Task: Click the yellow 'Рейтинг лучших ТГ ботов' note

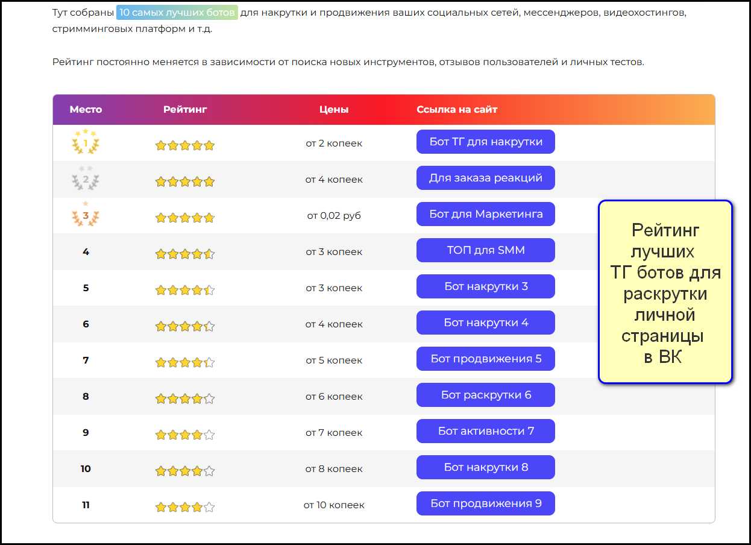Action: [x=665, y=292]
